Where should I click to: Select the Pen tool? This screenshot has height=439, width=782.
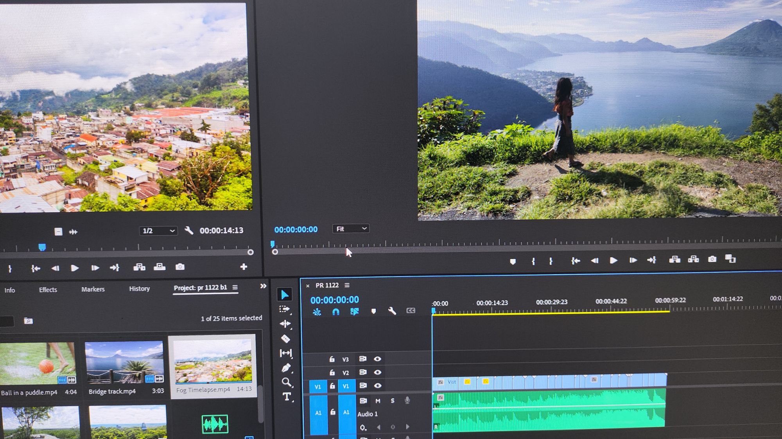click(x=286, y=368)
